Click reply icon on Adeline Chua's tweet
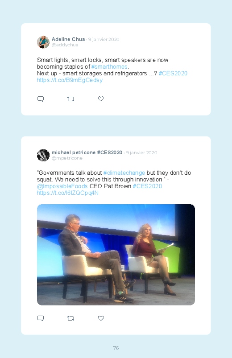The image size is (232, 358). [x=41, y=99]
